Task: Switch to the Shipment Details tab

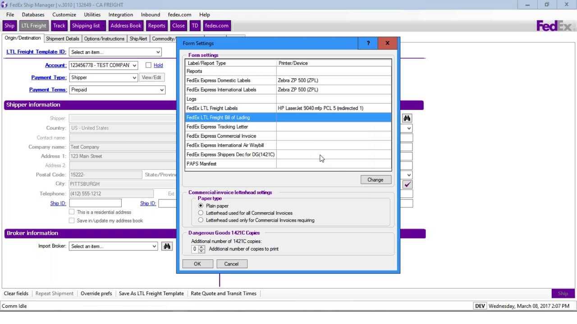Action: [x=62, y=39]
